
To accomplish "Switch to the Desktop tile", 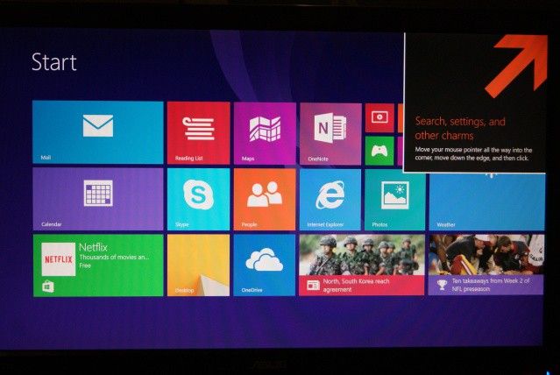I will (199, 265).
